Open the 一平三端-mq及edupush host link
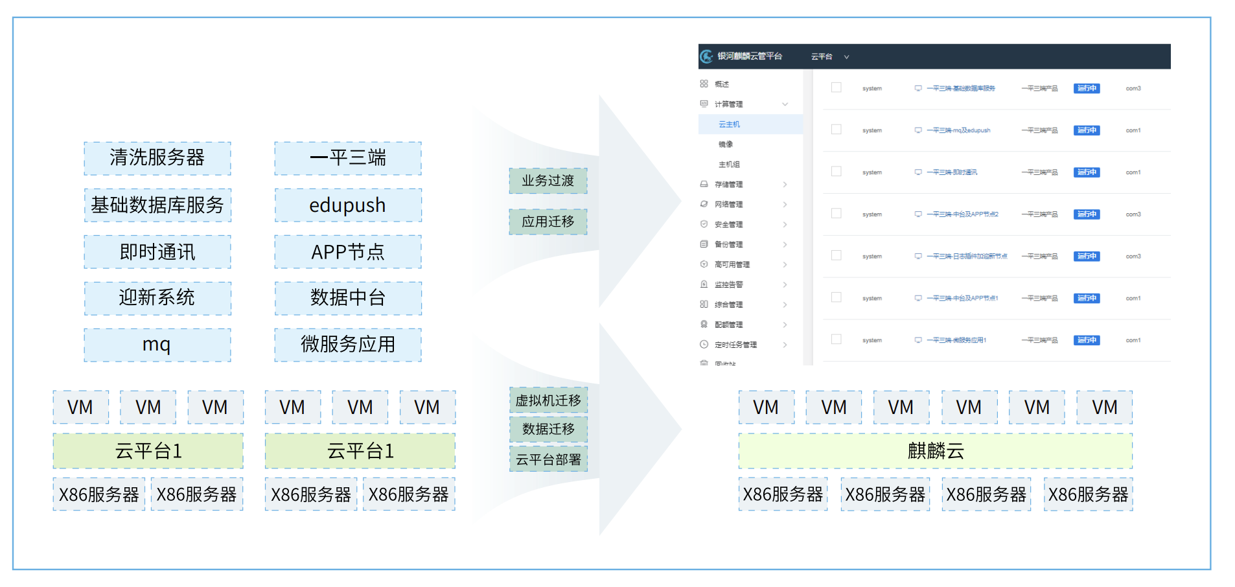 pos(958,130)
